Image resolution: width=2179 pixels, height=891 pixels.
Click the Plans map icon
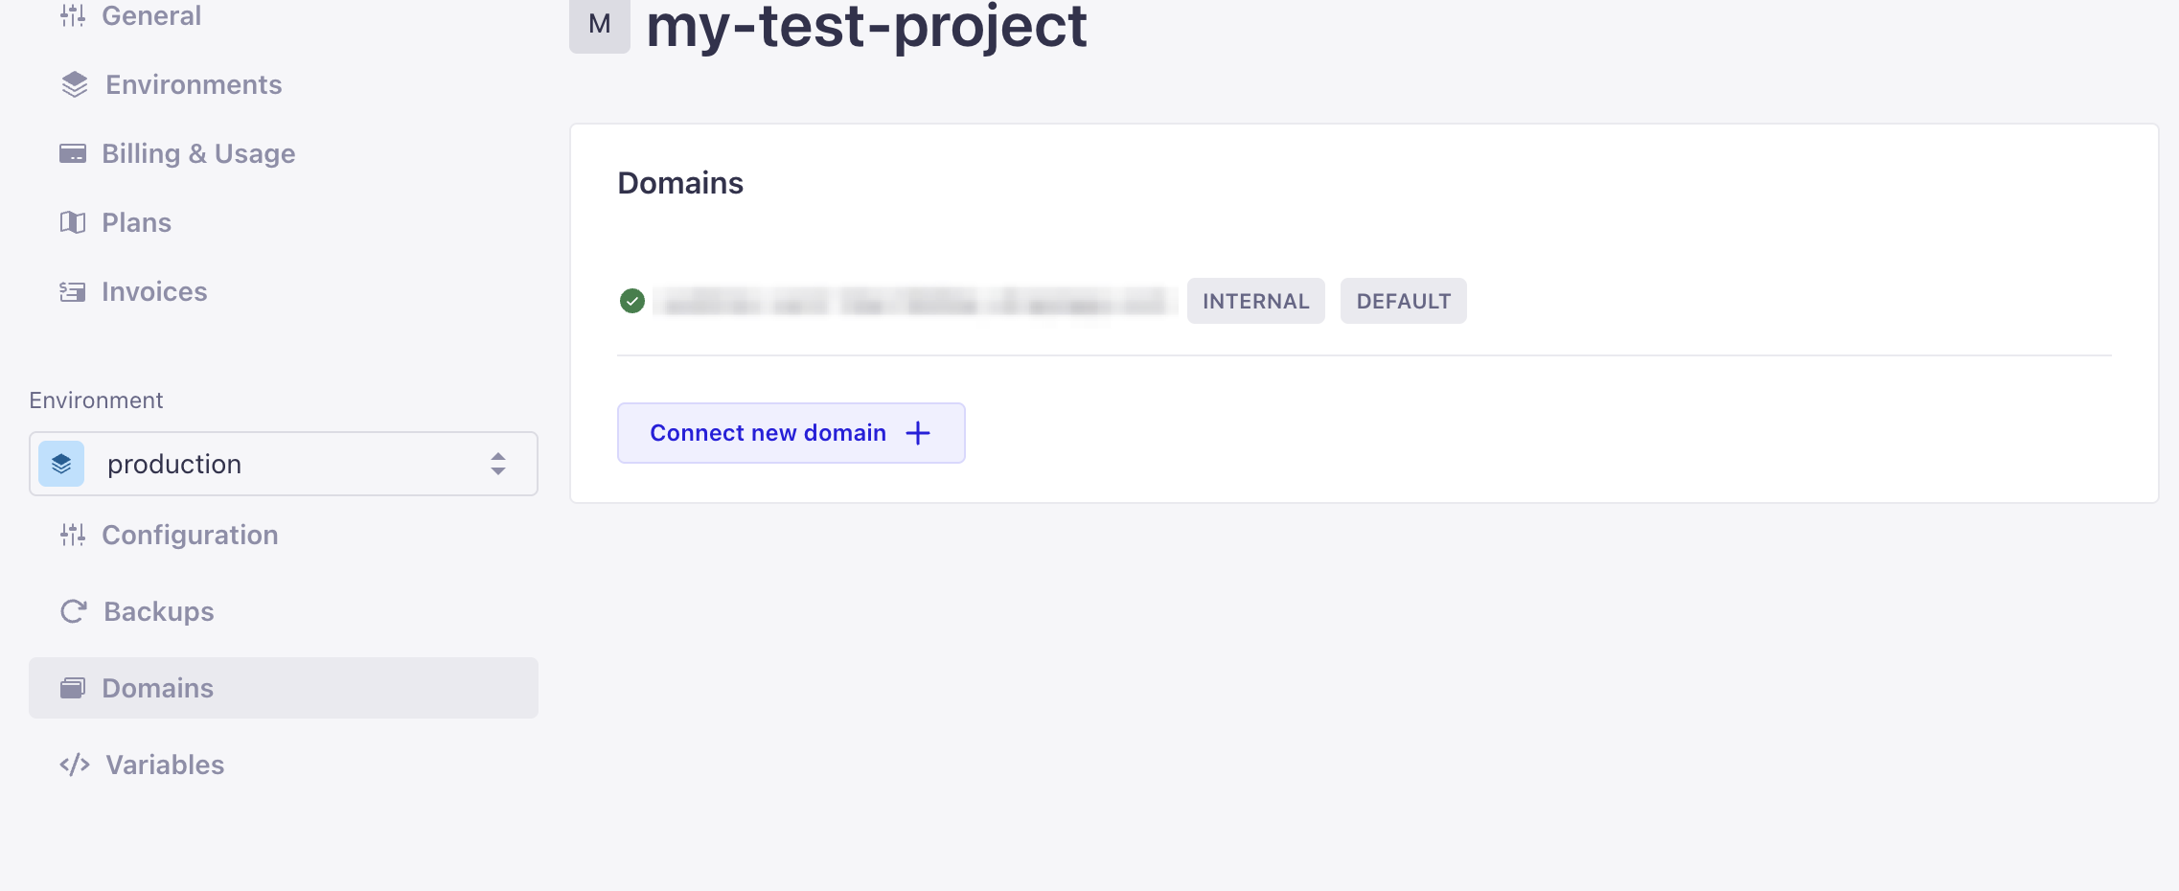[73, 222]
